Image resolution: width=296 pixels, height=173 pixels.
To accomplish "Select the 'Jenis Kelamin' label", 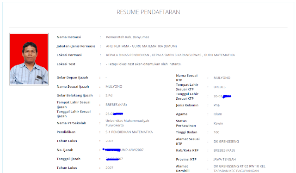I will pyautogui.click(x=187, y=105).
